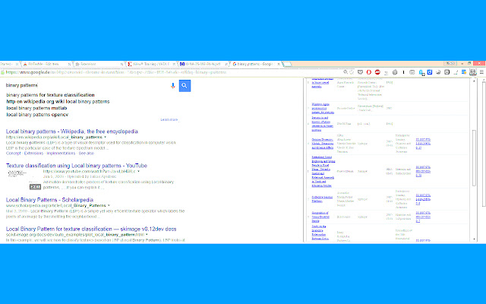Image resolution: width=486 pixels, height=304 pixels.
Task: Click the black vertical bar extension icon
Action: pos(403,72)
